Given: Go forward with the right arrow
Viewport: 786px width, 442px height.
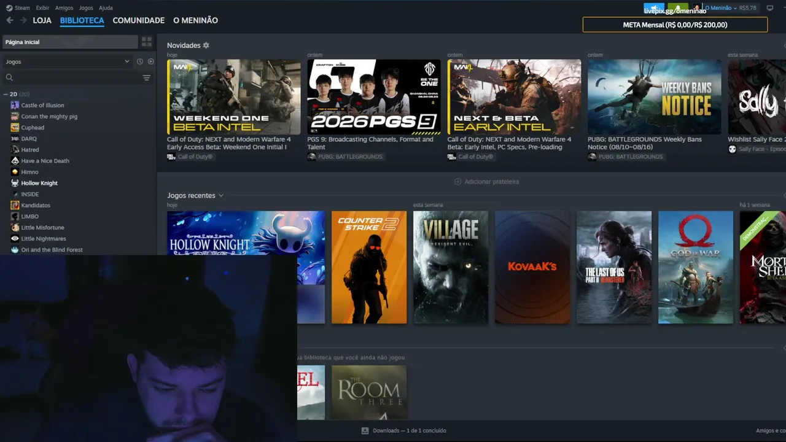Looking at the screenshot, I should coord(23,20).
